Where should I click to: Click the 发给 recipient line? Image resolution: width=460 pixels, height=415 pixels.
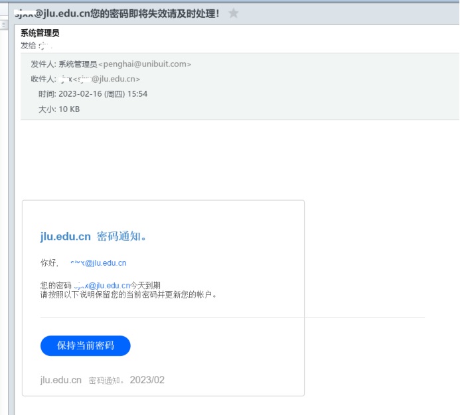tap(36, 45)
